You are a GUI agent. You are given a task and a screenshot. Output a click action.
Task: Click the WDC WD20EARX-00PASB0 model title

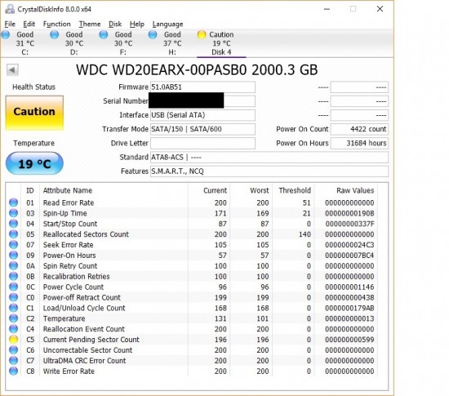(x=197, y=70)
